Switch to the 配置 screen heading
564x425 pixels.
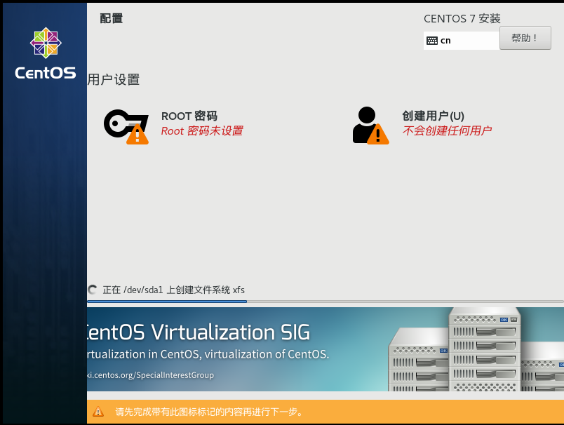[112, 19]
